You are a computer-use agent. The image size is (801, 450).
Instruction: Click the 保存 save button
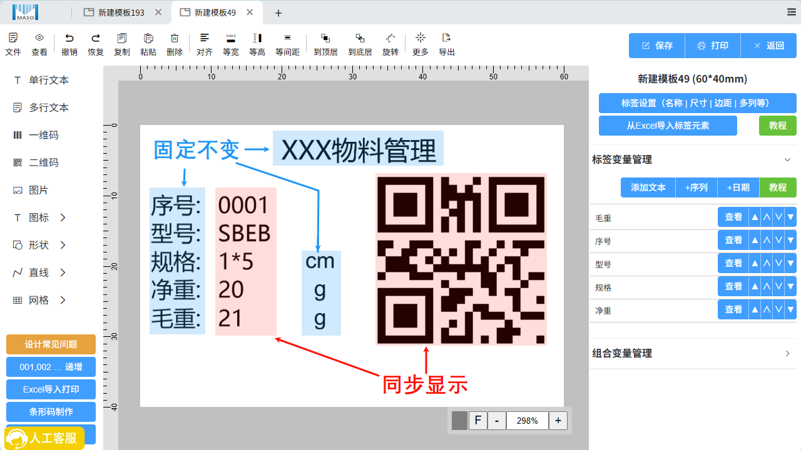click(x=657, y=46)
